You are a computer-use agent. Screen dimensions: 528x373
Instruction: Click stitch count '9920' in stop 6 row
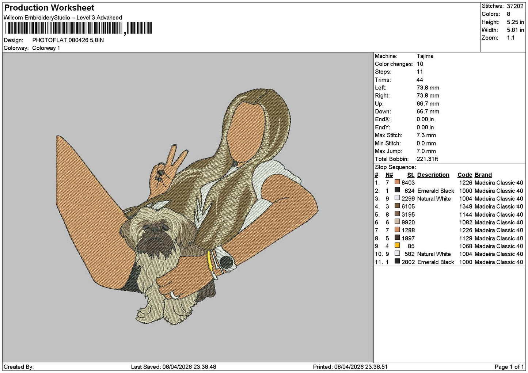tap(408, 222)
